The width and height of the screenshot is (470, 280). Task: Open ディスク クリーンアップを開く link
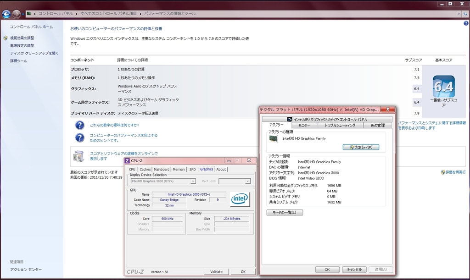tap(34, 53)
